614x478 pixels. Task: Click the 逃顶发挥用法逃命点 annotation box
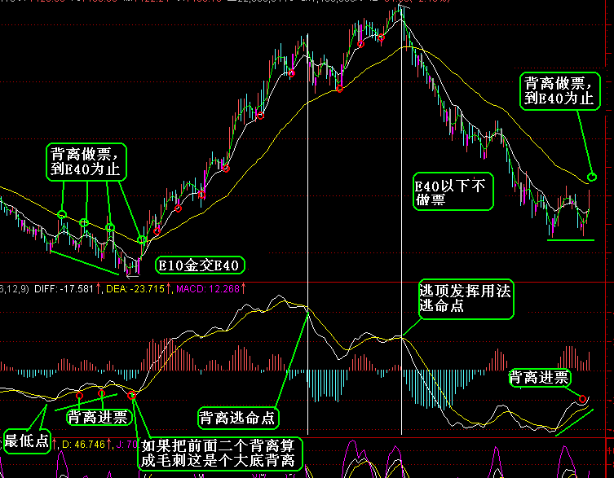click(x=466, y=299)
